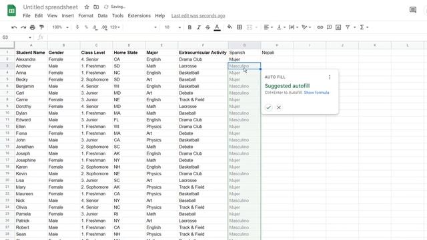Open fill color picker

(x=230, y=27)
